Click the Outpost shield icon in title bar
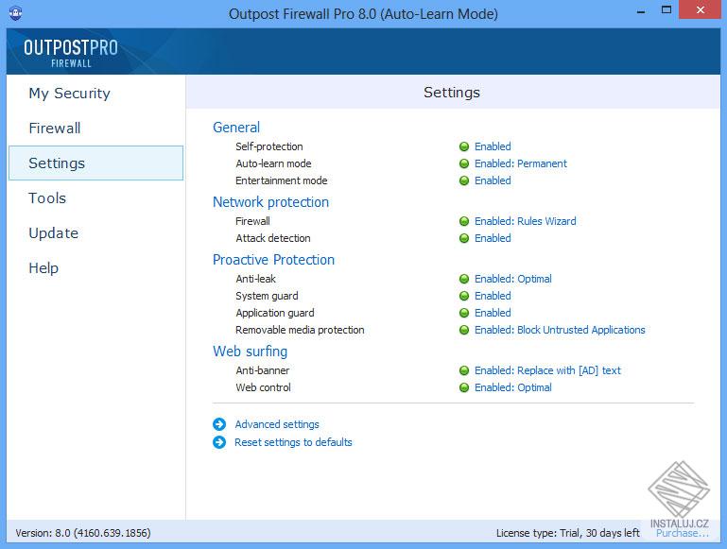This screenshot has width=727, height=549. point(15,13)
